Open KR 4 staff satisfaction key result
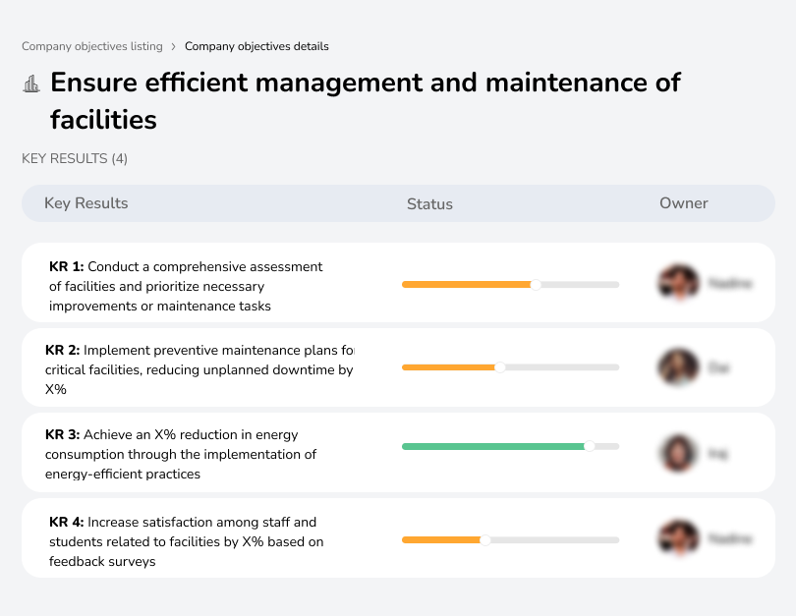796x616 pixels. tap(186, 541)
